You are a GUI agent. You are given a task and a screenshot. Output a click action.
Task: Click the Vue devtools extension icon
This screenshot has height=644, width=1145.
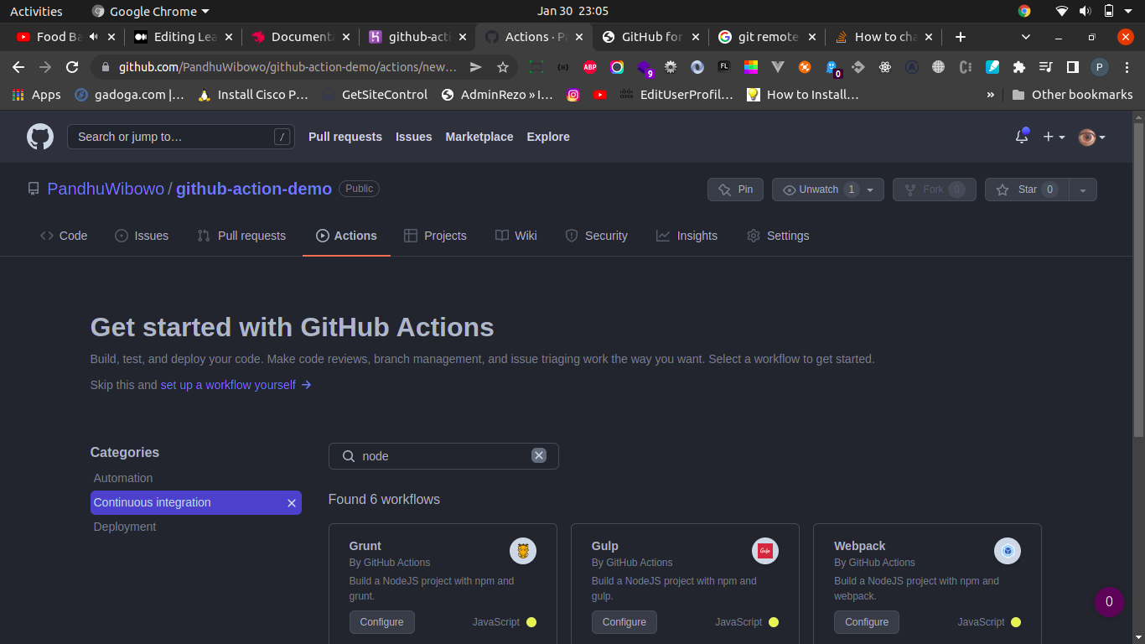(778, 67)
